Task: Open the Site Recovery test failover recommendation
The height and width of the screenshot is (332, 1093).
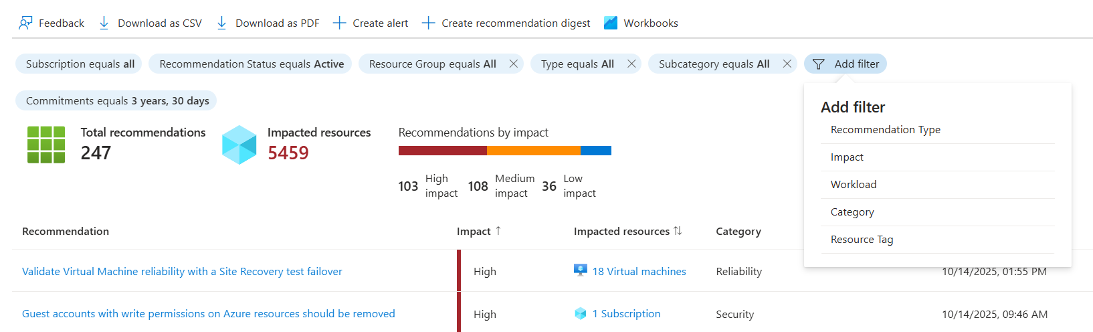Action: 182,272
